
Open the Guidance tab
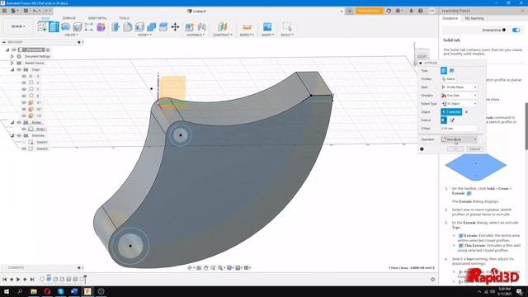pyautogui.click(x=450, y=18)
